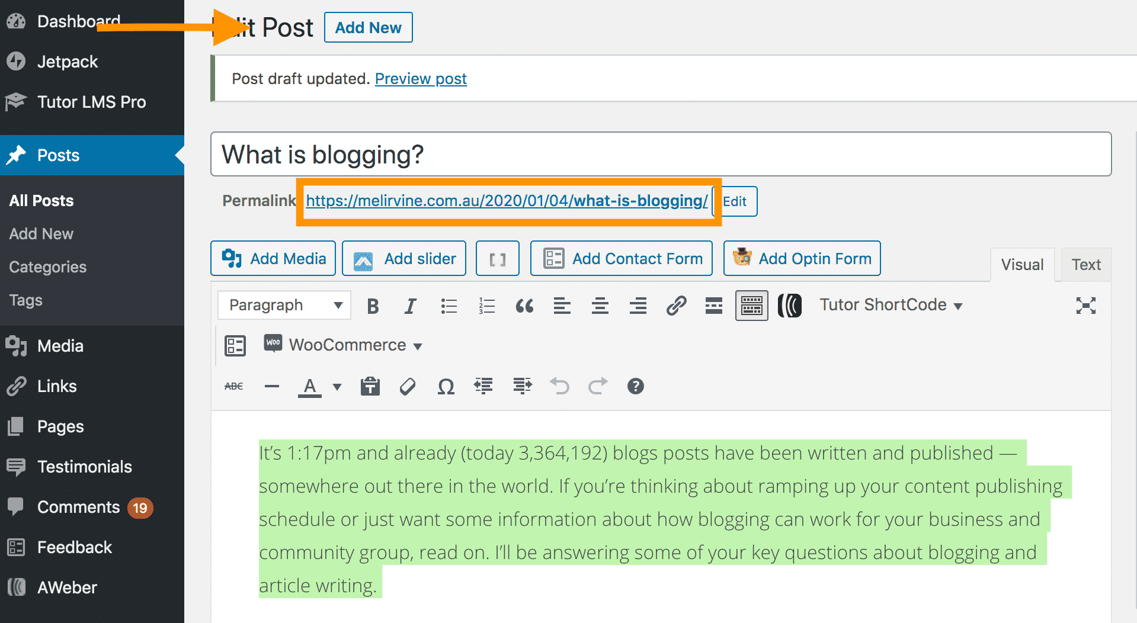Open the keyboard shortcuts help icon
This screenshot has height=623, width=1137.
click(x=635, y=386)
